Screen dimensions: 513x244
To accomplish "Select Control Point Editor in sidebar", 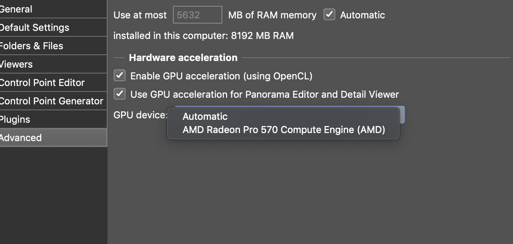I will (42, 83).
